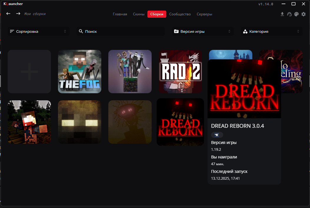Screen dimensions: 310x208
Task: Click the 47 мин. playtime value
Action: [218, 164]
